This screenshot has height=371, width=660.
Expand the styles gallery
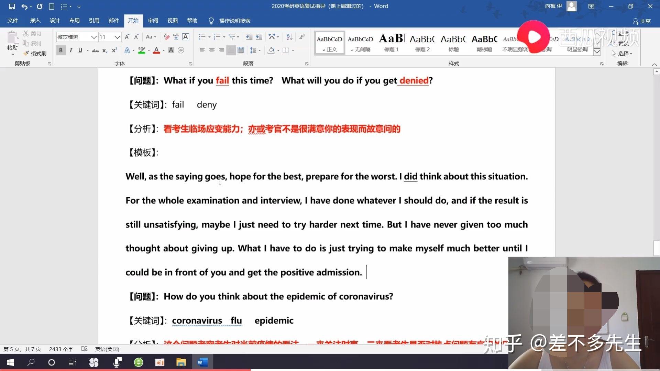pyautogui.click(x=597, y=52)
